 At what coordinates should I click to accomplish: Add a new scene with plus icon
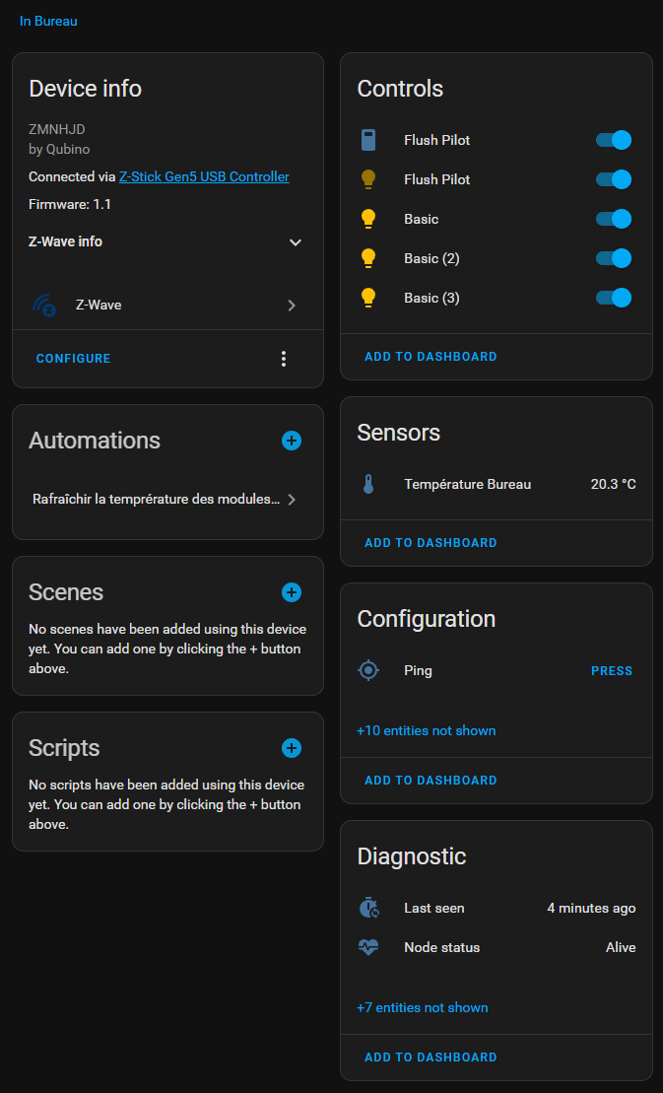click(x=292, y=592)
